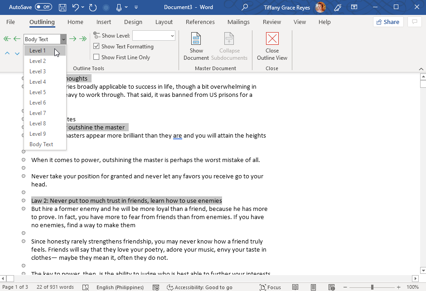Viewport: 426px width, 291px height.
Task: Move the selected paragraph up
Action: [7, 53]
